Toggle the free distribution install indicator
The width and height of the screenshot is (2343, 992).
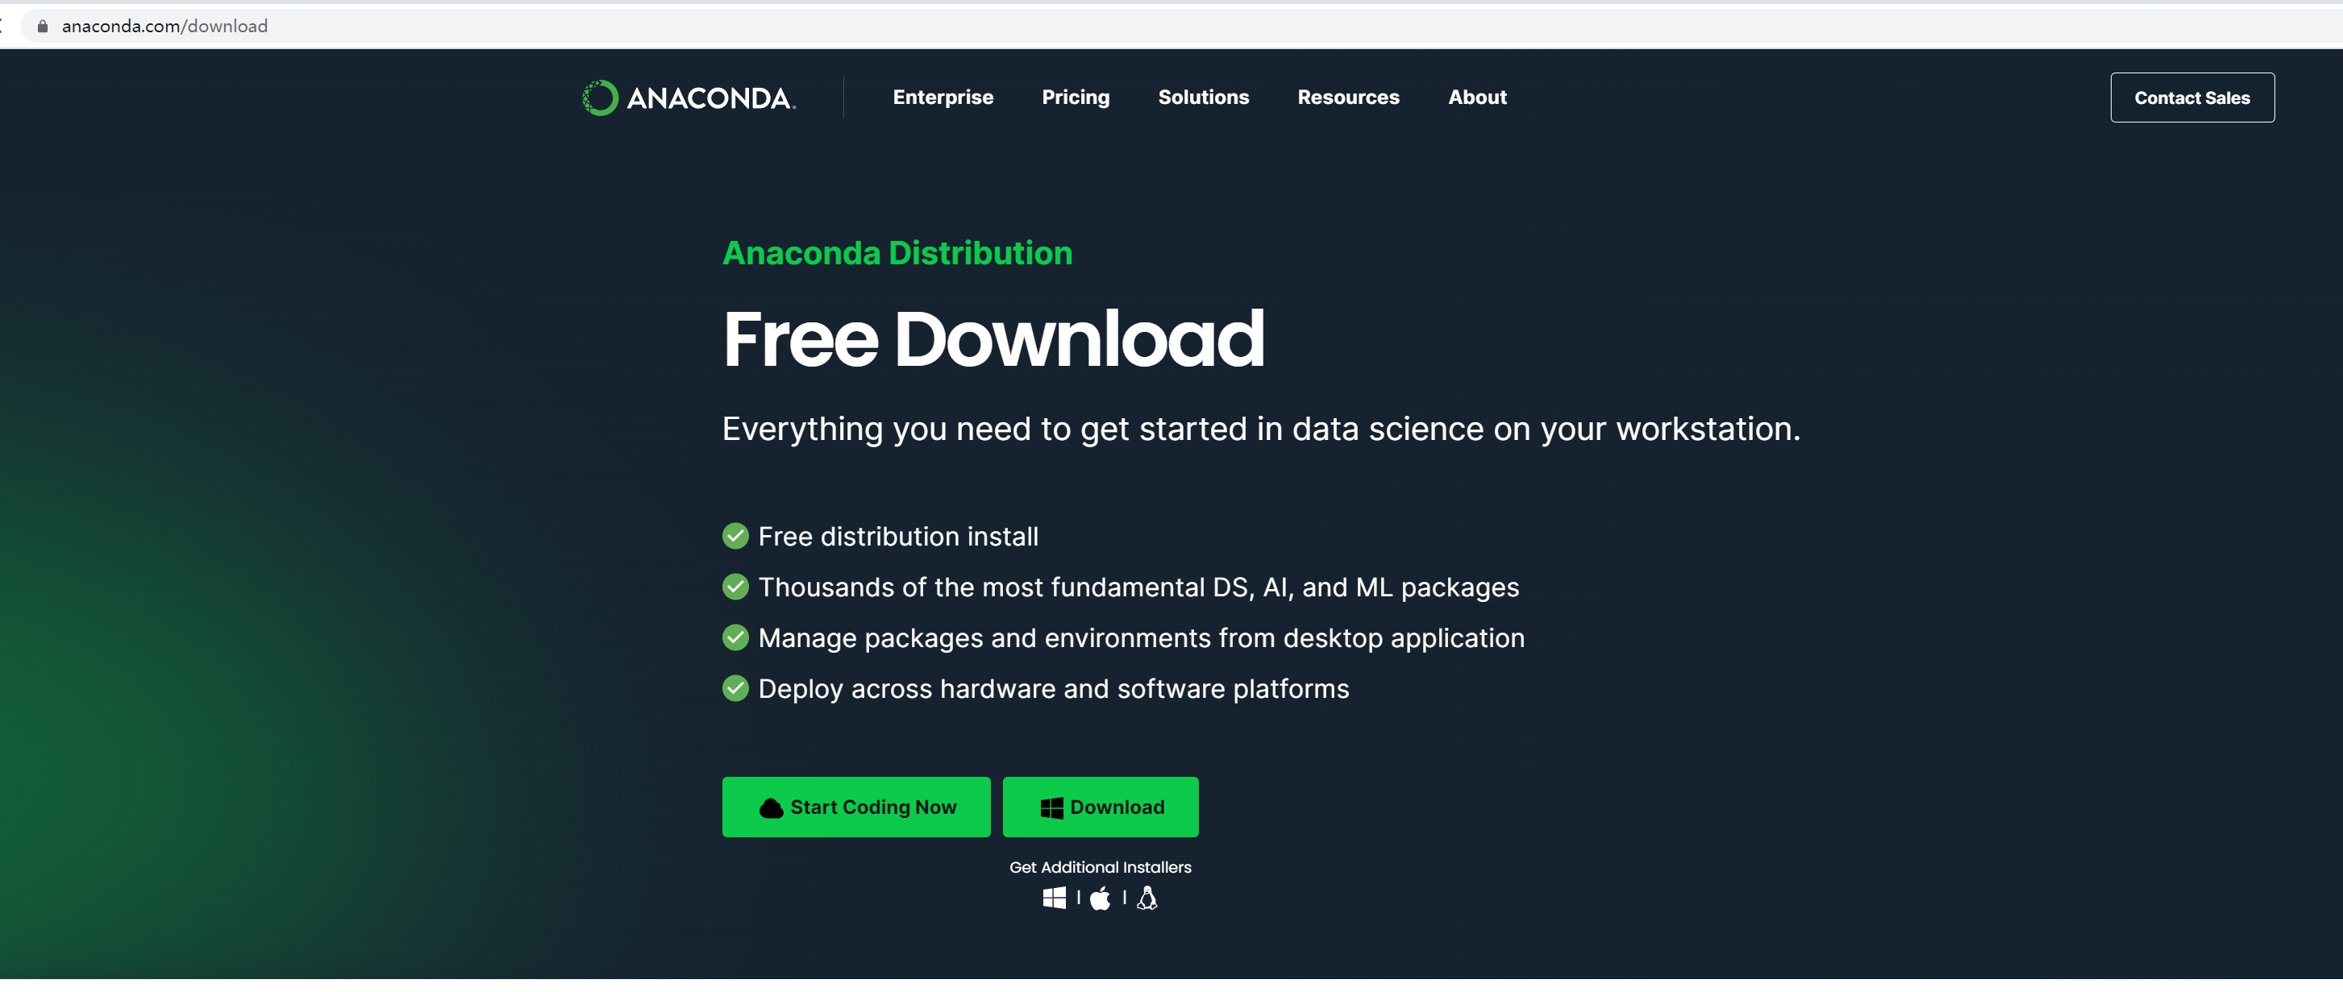tap(732, 535)
